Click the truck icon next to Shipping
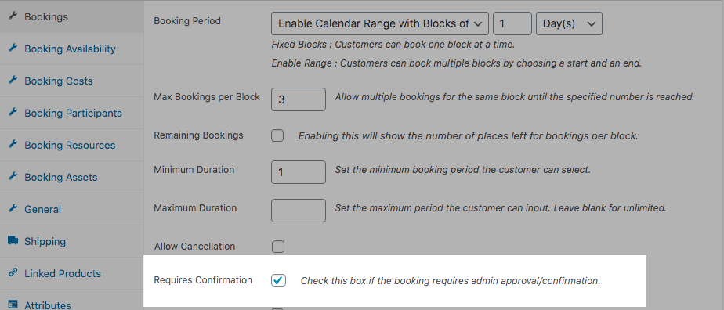 click(x=13, y=241)
